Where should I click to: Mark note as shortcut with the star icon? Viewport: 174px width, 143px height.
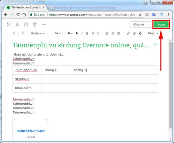pyautogui.click(x=17, y=24)
